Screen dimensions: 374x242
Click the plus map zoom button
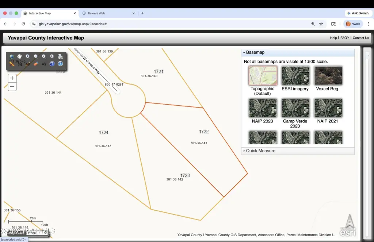tap(12, 78)
